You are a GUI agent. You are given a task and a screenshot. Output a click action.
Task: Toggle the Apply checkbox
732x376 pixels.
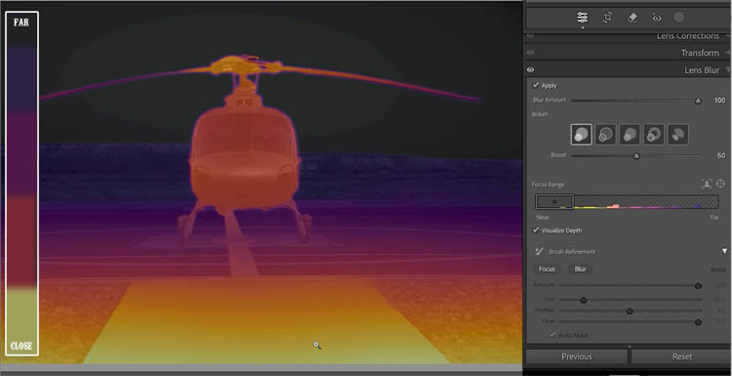click(536, 86)
